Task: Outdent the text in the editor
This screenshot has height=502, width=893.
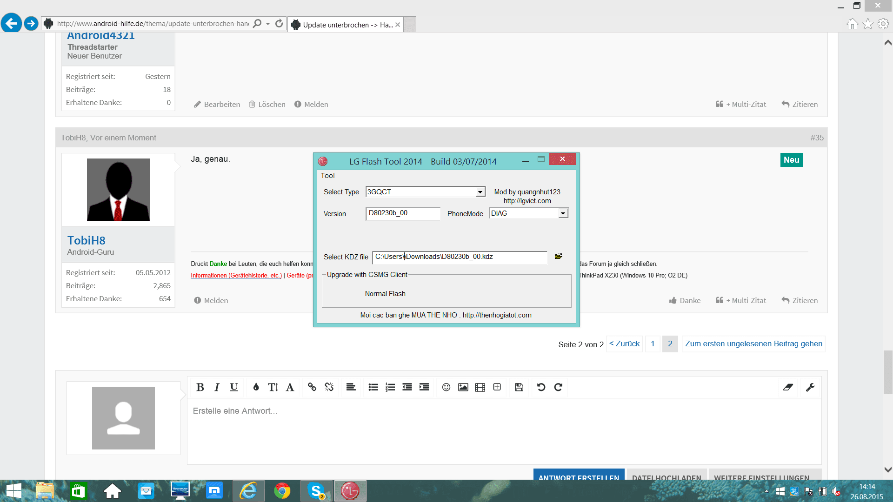Action: (x=407, y=387)
